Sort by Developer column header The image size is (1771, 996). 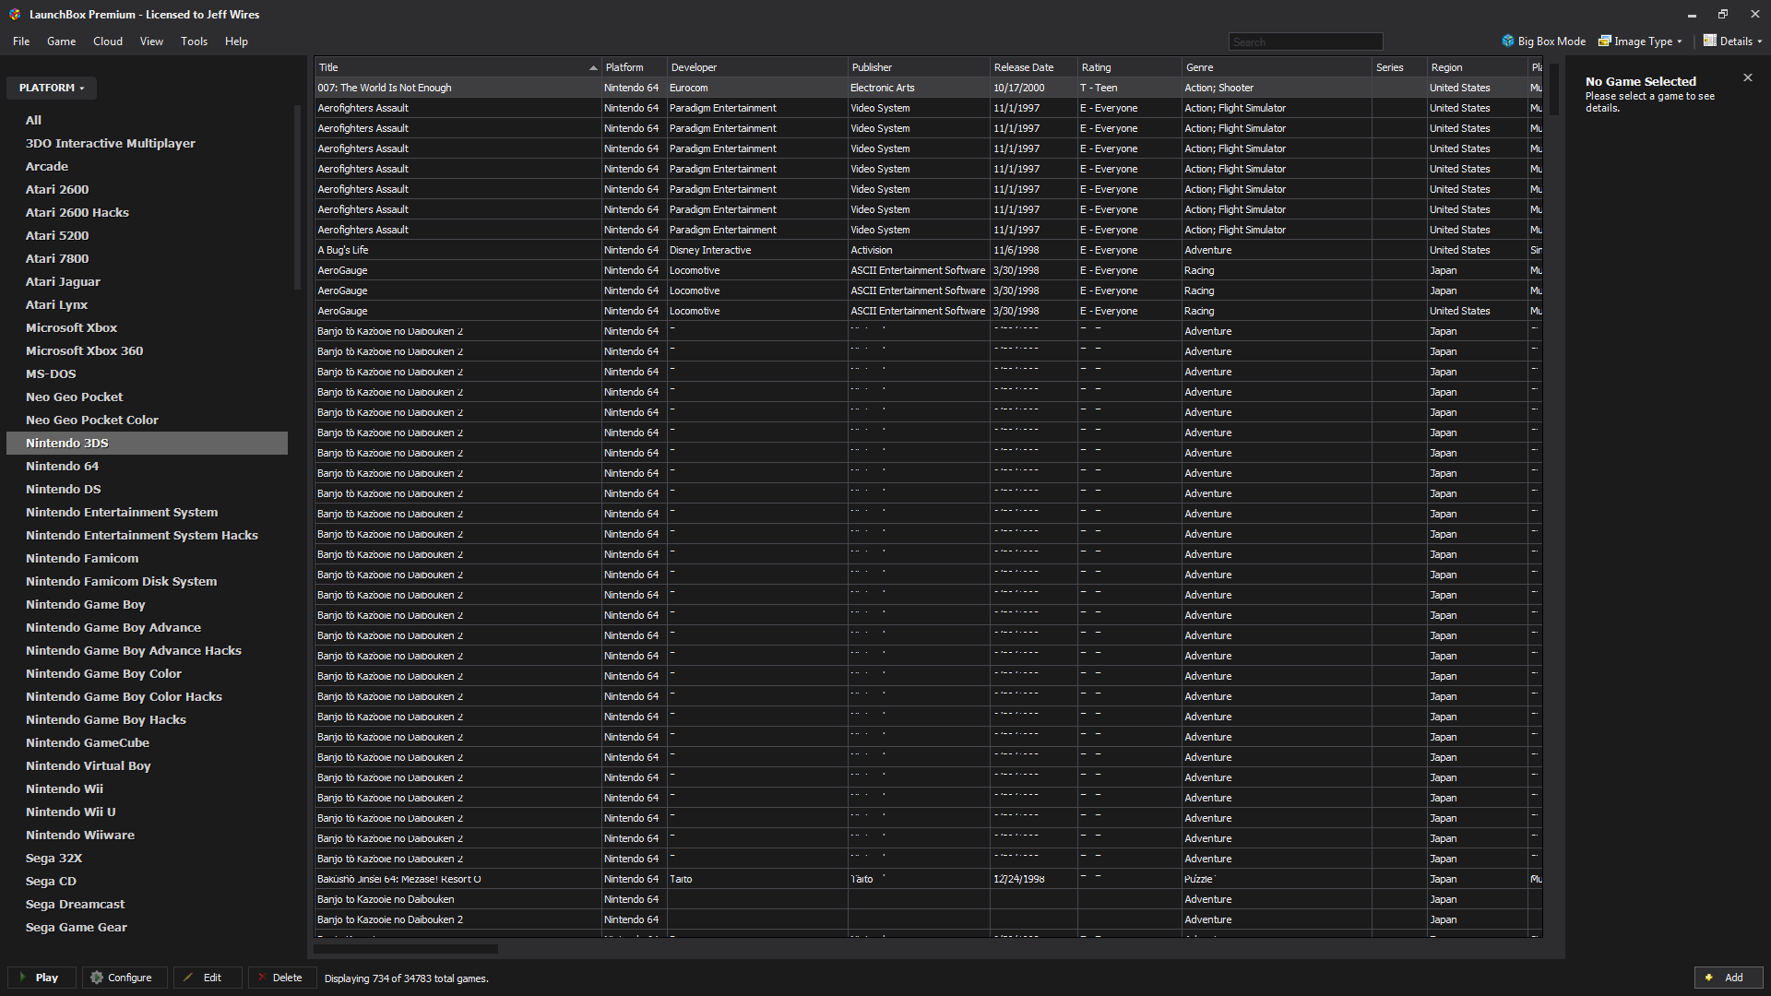(x=756, y=67)
